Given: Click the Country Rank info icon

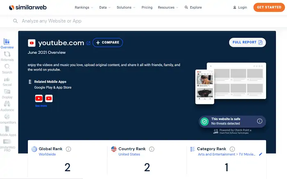Looking at the screenshot, I should point(152,149).
